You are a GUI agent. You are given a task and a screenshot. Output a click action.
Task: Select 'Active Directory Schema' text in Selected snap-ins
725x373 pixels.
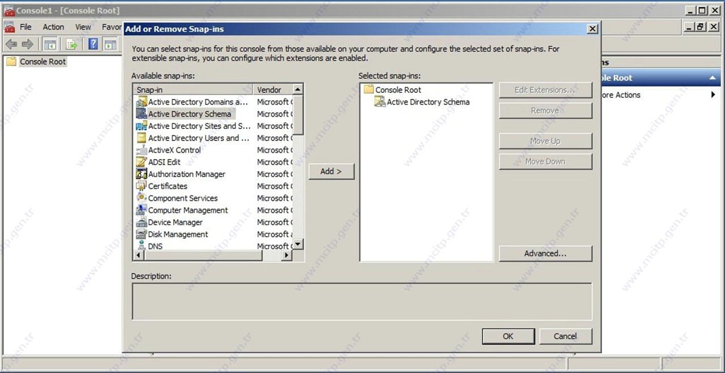click(x=428, y=102)
